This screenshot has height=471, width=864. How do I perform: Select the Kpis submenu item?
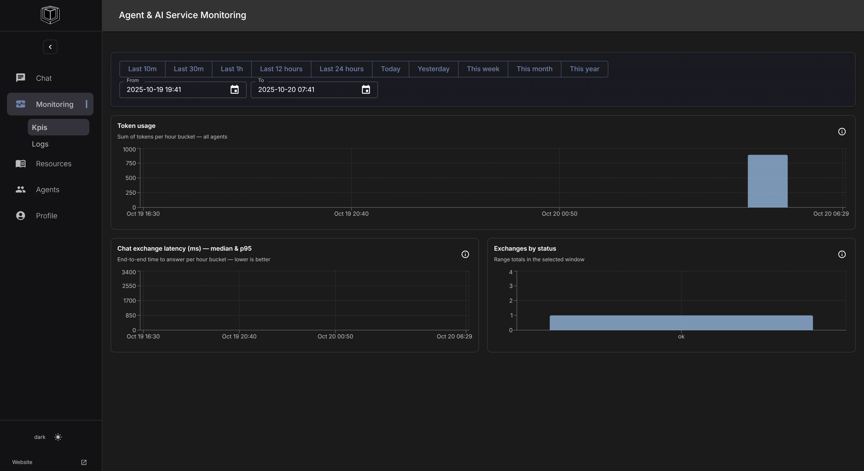tap(40, 127)
